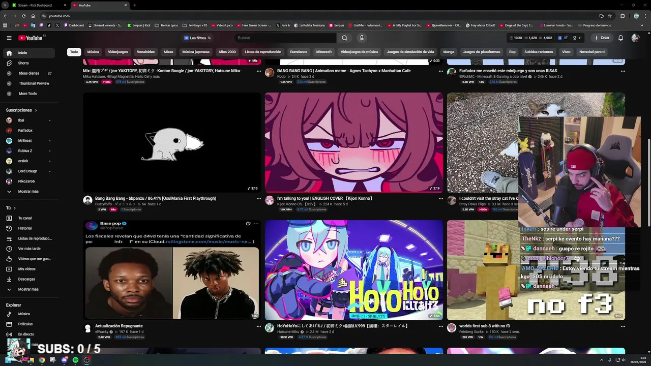Open Shorts in the sidebar
The height and width of the screenshot is (366, 651).
[29, 63]
